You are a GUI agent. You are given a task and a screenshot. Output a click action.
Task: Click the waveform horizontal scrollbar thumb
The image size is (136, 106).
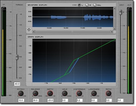(73, 32)
